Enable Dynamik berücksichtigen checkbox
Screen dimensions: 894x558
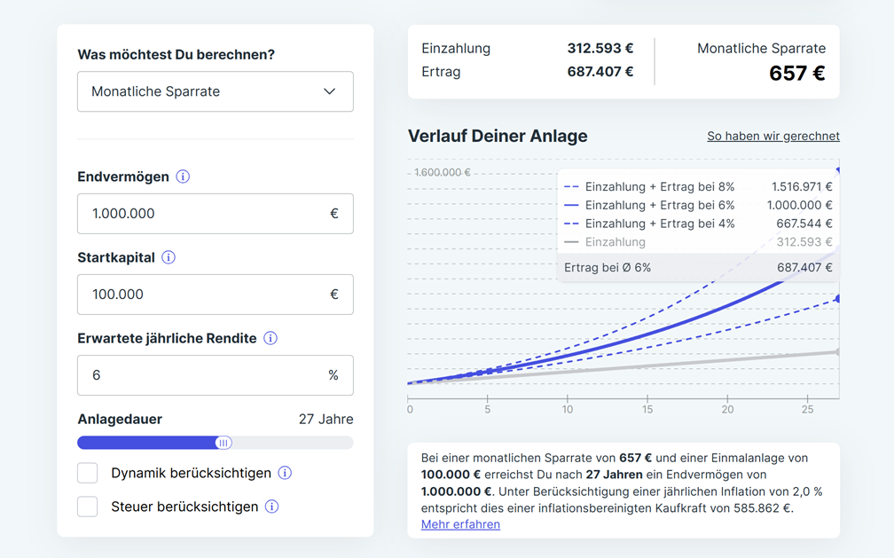click(x=88, y=473)
